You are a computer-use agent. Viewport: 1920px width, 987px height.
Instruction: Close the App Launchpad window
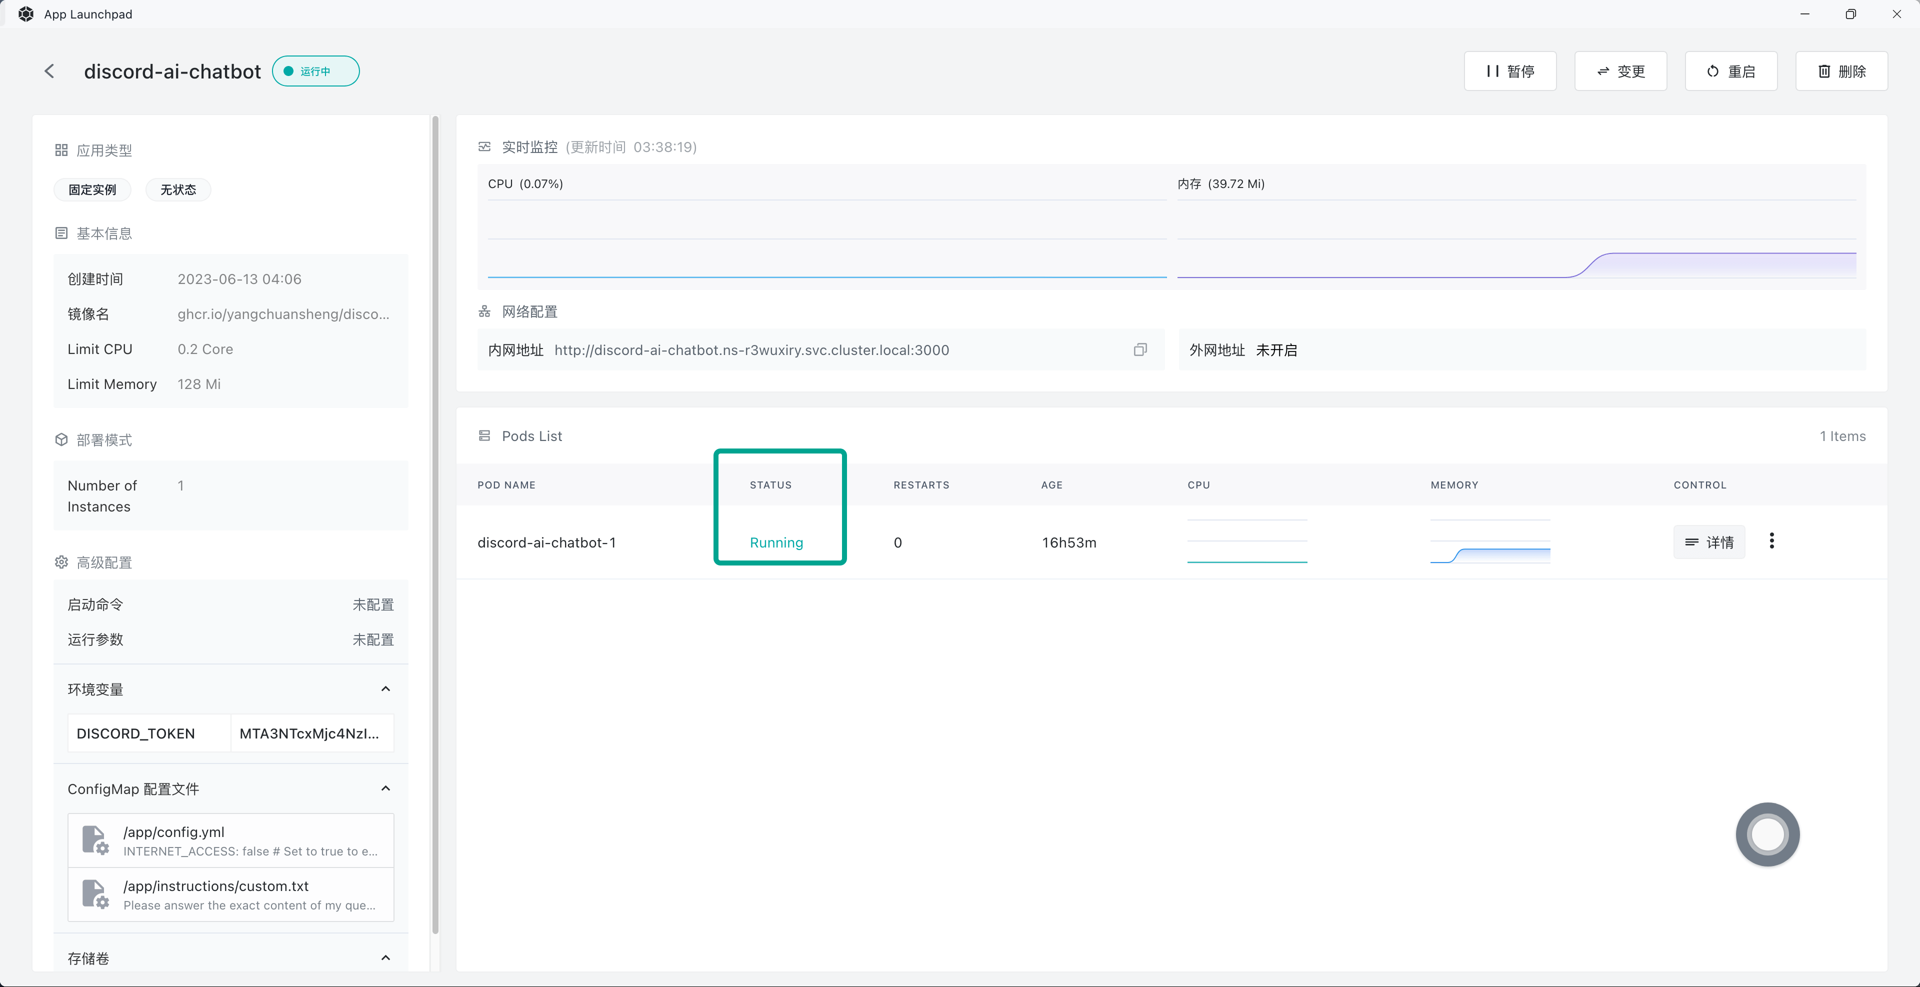(1897, 14)
